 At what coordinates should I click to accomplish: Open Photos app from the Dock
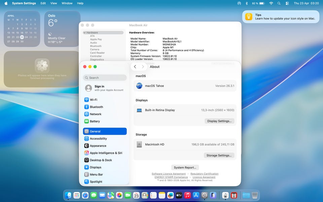119,195
